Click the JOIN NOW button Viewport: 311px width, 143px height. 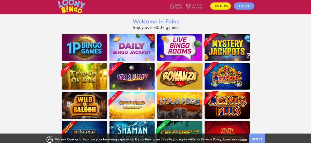click(220, 6)
